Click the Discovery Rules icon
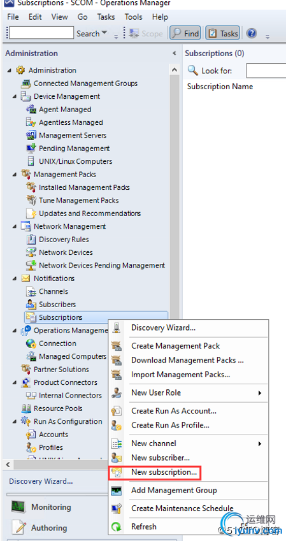 (31, 240)
